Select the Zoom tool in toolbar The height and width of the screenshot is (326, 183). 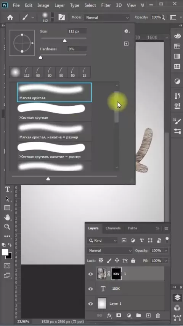(7, 227)
